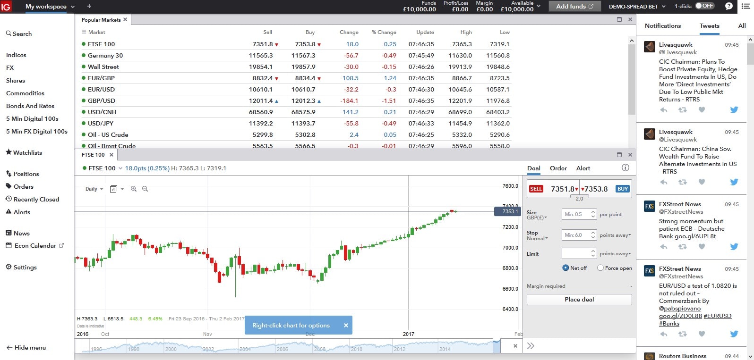Open the News section
Viewport: 754px width, 360px height.
18,233
